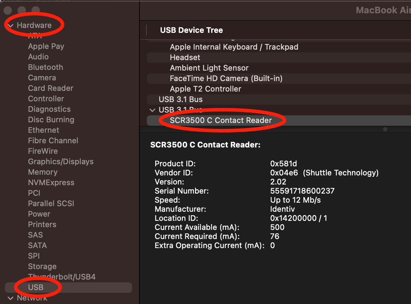Select Card Reader in sidebar
Image resolution: width=411 pixels, height=304 pixels.
pos(51,88)
